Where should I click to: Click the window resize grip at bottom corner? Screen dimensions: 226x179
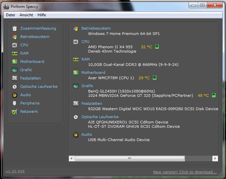220,174
